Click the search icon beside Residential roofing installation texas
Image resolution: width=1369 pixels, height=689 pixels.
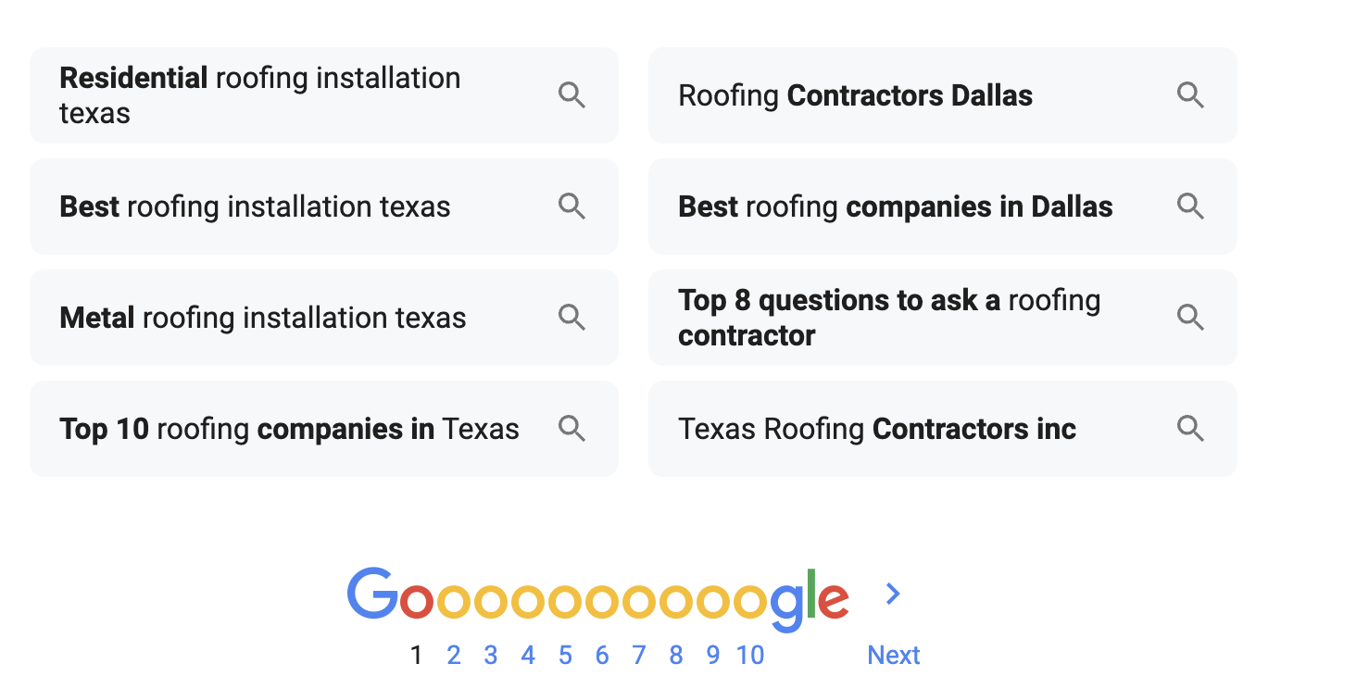click(x=571, y=94)
